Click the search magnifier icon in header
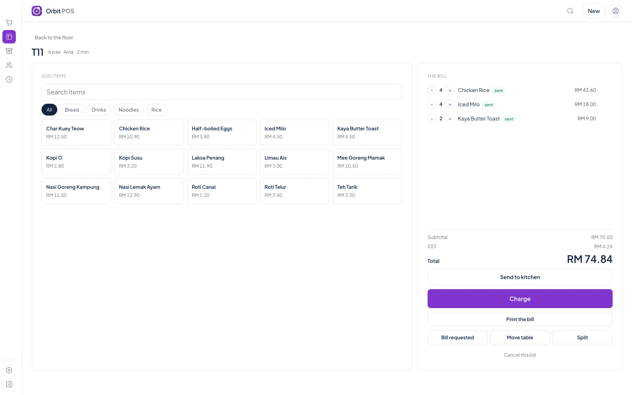 point(570,11)
